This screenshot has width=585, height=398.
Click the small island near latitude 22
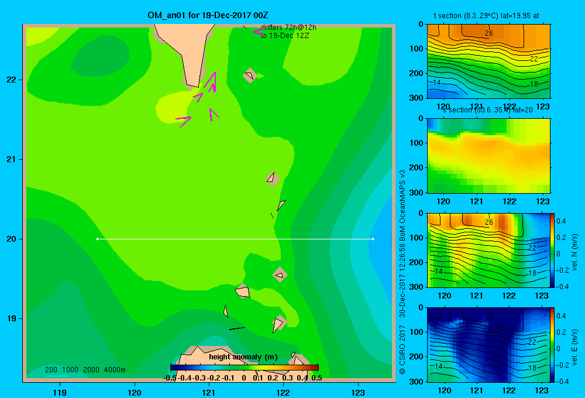point(250,76)
